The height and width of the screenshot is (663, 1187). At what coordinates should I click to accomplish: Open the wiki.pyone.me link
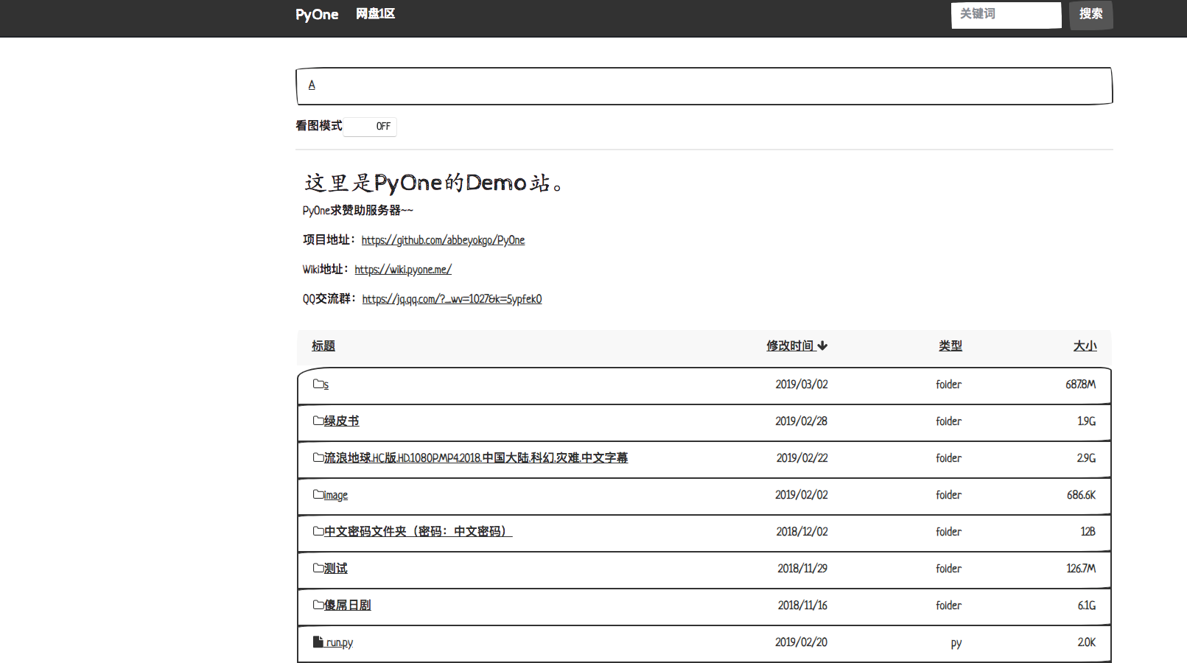403,270
